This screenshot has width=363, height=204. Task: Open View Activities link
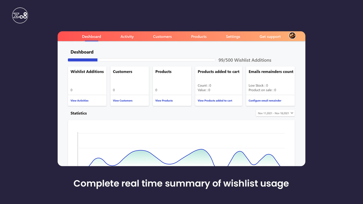point(79,100)
